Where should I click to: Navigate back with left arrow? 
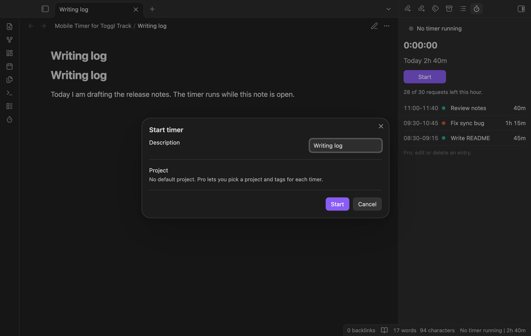31,26
